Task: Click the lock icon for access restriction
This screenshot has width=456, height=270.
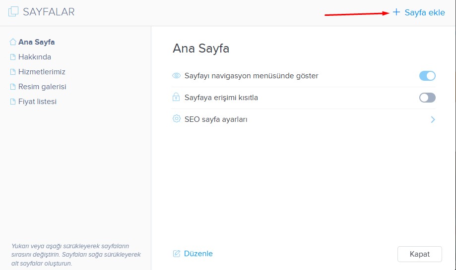Action: [x=176, y=98]
